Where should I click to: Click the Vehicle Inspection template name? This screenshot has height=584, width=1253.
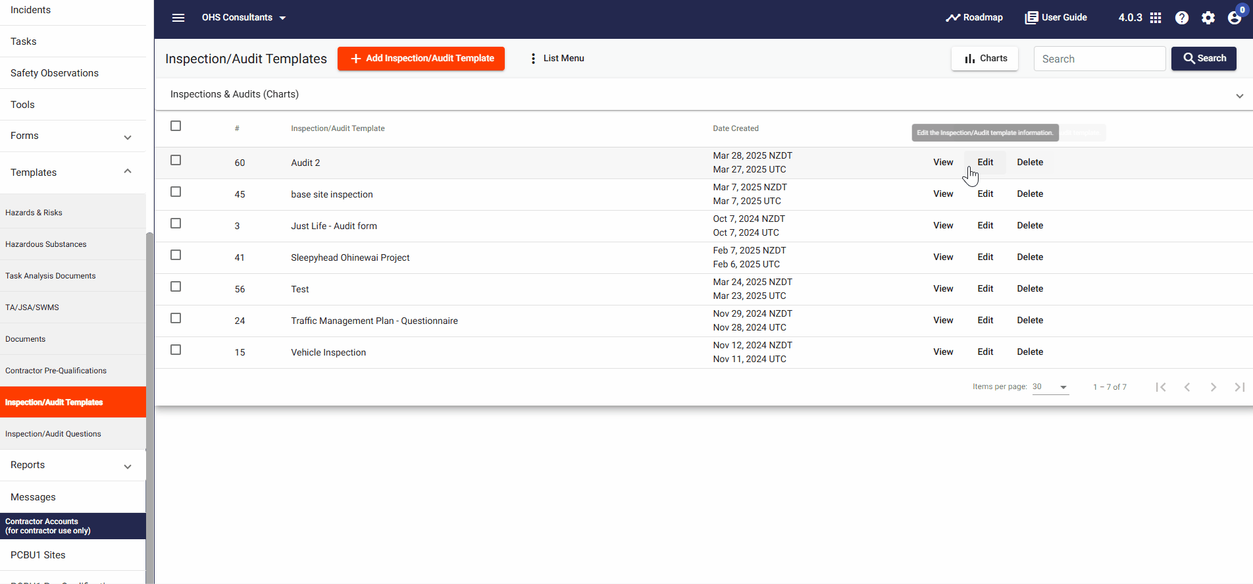point(328,353)
